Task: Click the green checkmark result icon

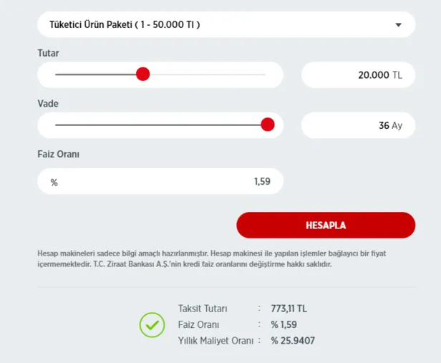Action: (152, 325)
